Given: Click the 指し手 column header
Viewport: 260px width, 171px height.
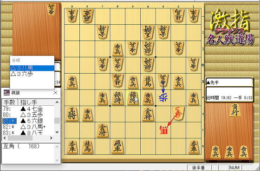Looking at the screenshot, I should [36, 102].
